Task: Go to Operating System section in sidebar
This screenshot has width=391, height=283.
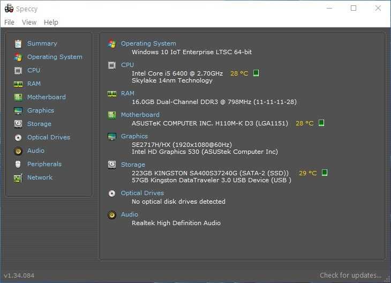Action: [55, 57]
